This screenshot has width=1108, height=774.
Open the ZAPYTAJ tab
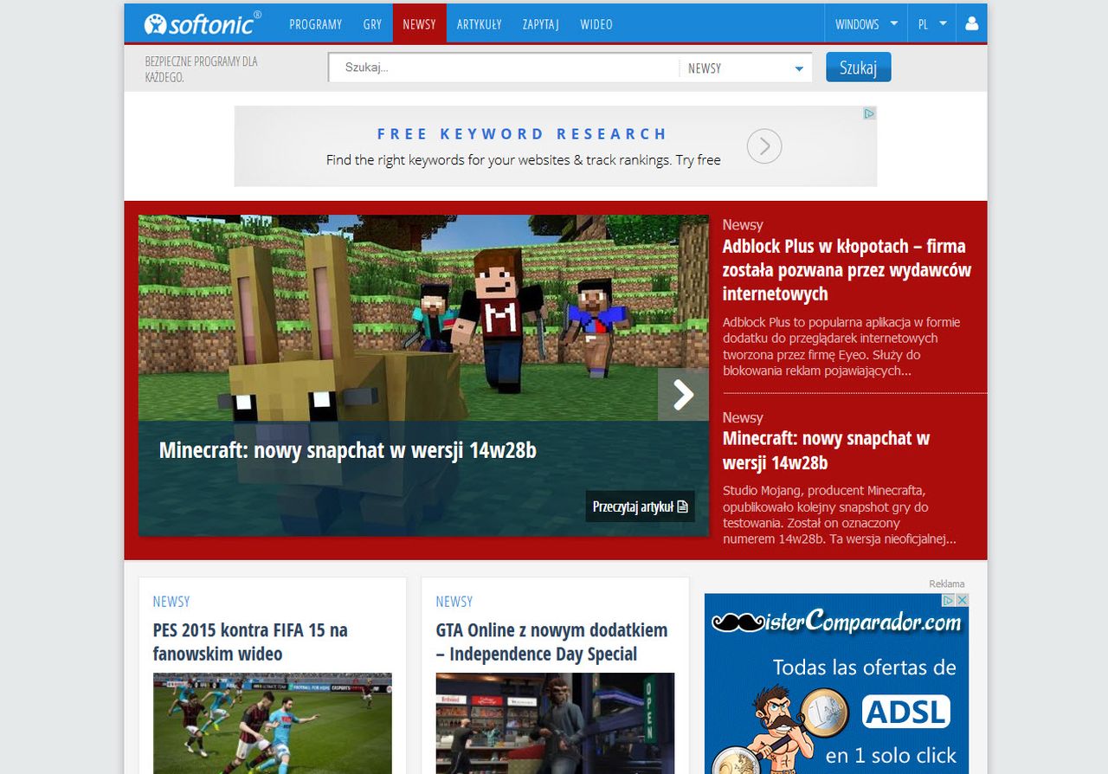point(540,24)
